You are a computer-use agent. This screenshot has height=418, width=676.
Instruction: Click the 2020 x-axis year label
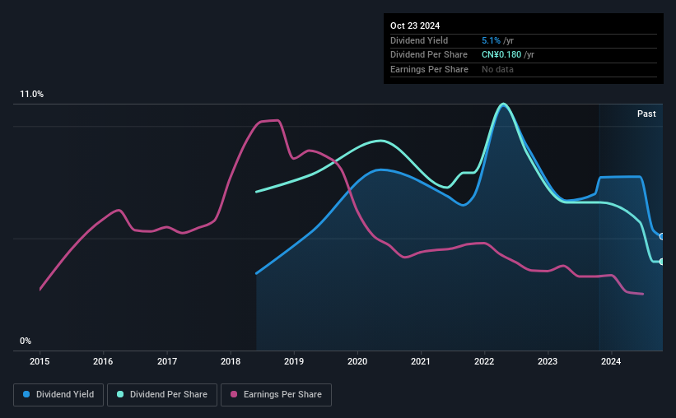[357, 361]
